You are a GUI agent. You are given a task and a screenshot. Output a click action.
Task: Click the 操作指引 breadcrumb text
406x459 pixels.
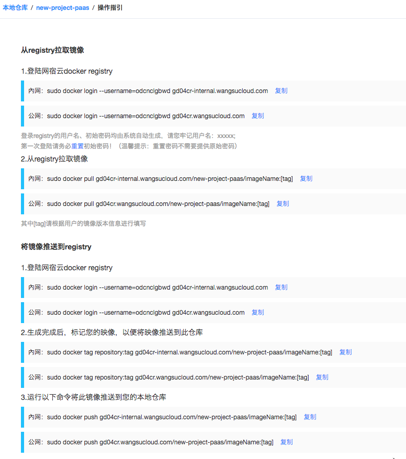110,8
